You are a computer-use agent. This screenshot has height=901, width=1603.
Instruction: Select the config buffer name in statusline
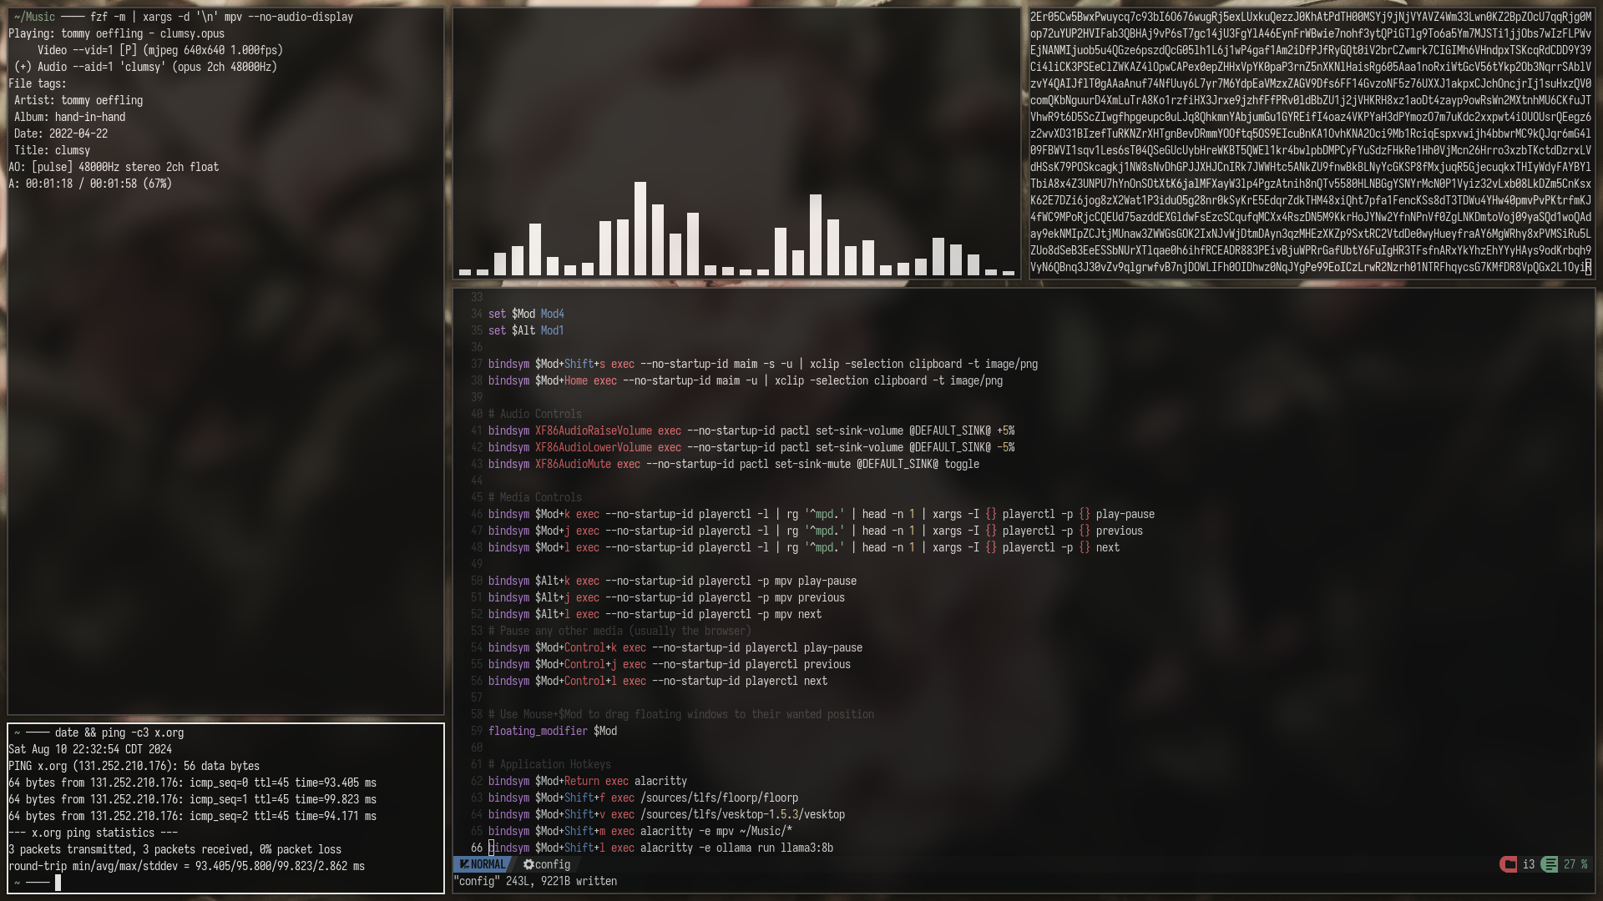click(x=553, y=864)
